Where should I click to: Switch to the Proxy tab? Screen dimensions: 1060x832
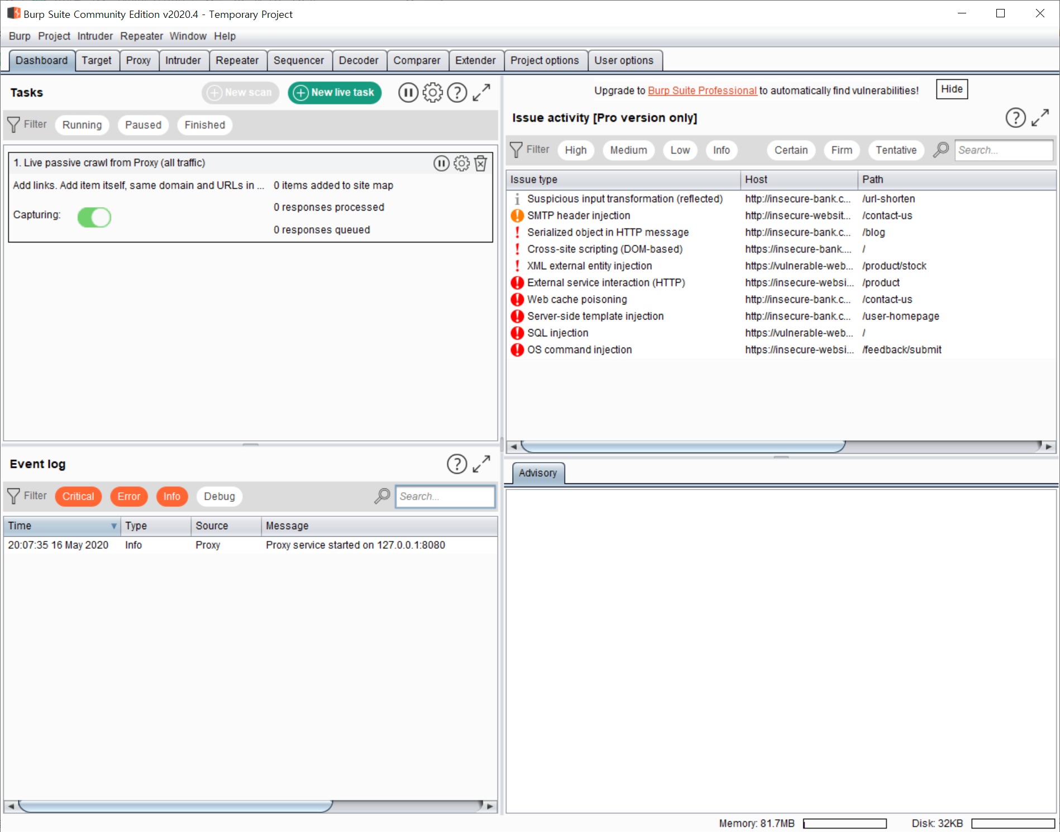coord(139,60)
